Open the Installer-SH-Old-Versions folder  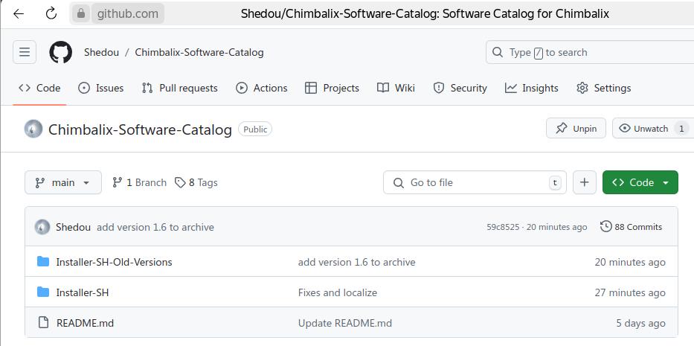coord(114,262)
